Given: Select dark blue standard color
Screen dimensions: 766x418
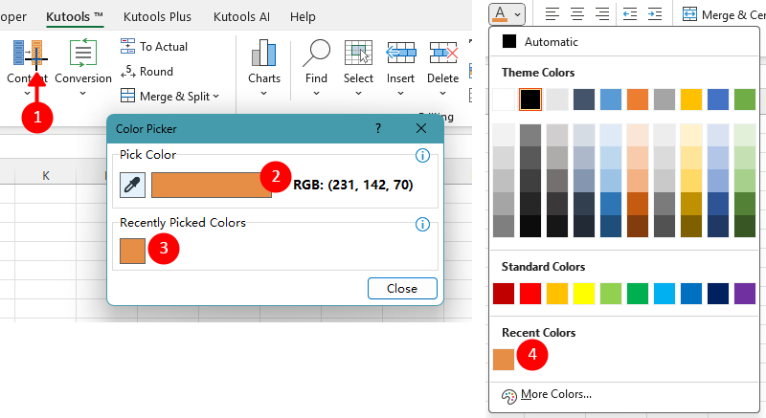Looking at the screenshot, I should click(717, 294).
